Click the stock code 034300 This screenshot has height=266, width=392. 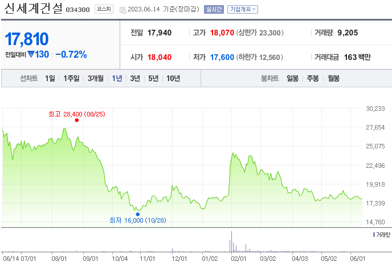77,10
